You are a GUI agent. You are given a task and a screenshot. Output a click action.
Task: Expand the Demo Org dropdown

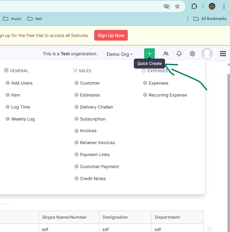[120, 54]
